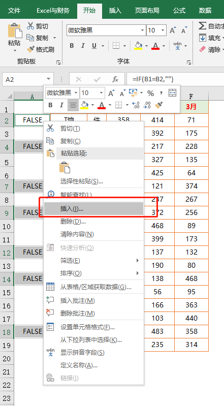Click the Paste icon in the clipboard group
Viewport: 224px width, 406px height.
15,30
